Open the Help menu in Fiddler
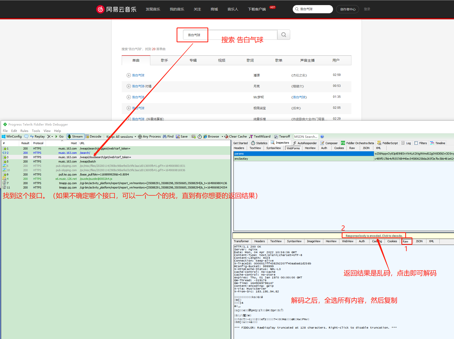 click(x=57, y=131)
